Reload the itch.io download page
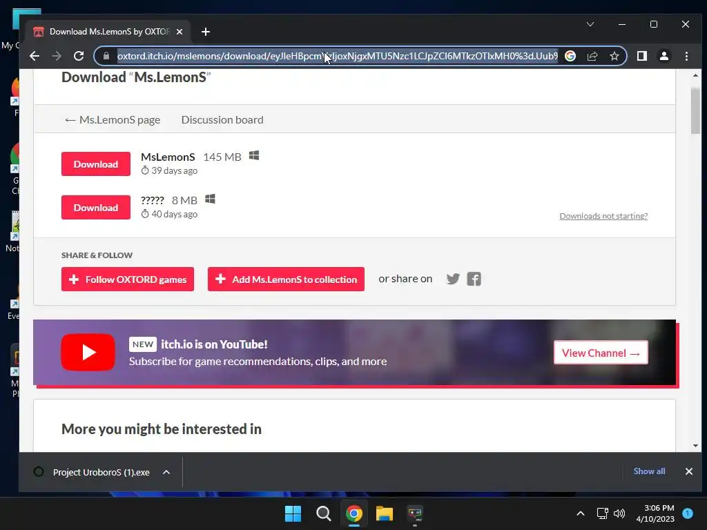This screenshot has height=530, width=707. 79,56
